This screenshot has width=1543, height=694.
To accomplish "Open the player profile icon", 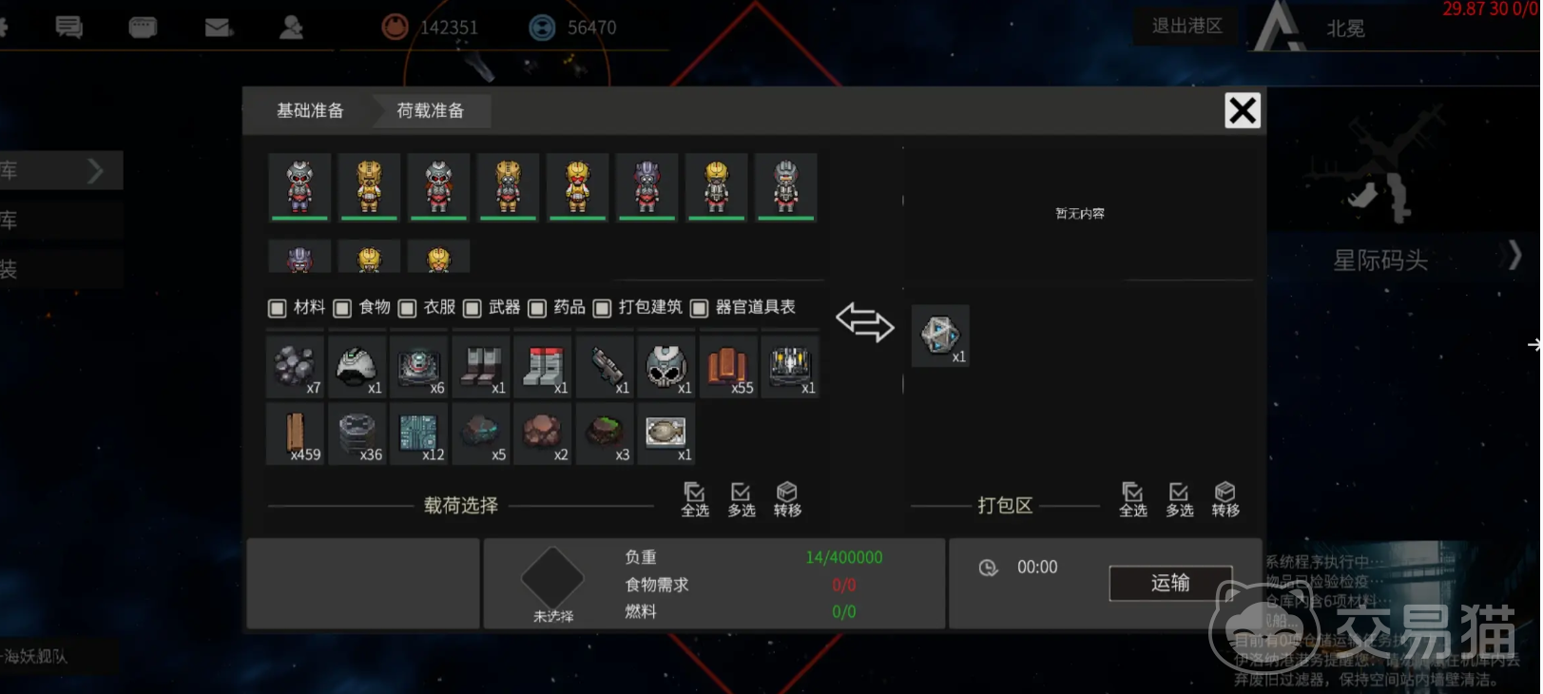I will pos(292,27).
